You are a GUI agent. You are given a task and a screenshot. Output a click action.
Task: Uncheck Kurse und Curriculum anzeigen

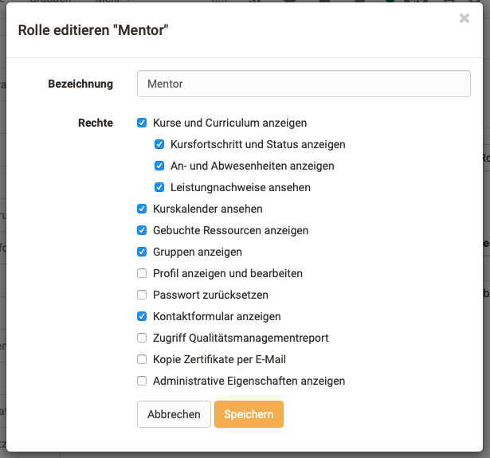pyautogui.click(x=142, y=123)
